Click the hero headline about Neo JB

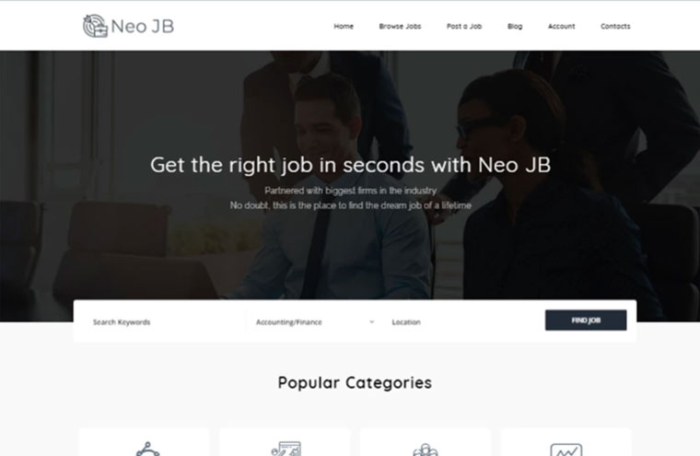click(350, 165)
